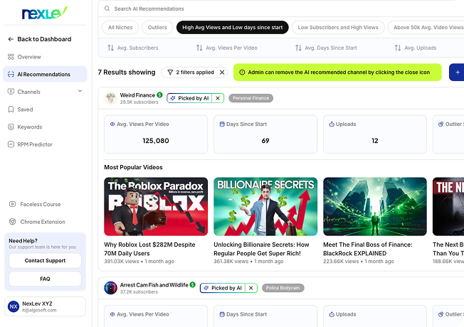Screen dimensions: 464x327
Task: Select High Avg Views and Low days chip
Action: [x=232, y=28]
